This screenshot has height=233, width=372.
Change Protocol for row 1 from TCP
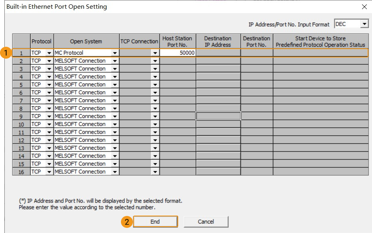click(50, 53)
